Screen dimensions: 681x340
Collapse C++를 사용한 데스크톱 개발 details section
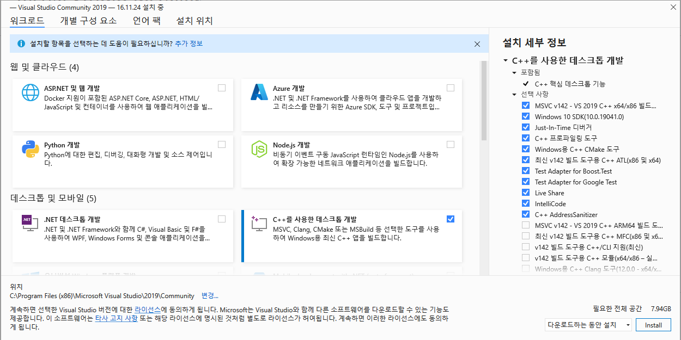506,61
